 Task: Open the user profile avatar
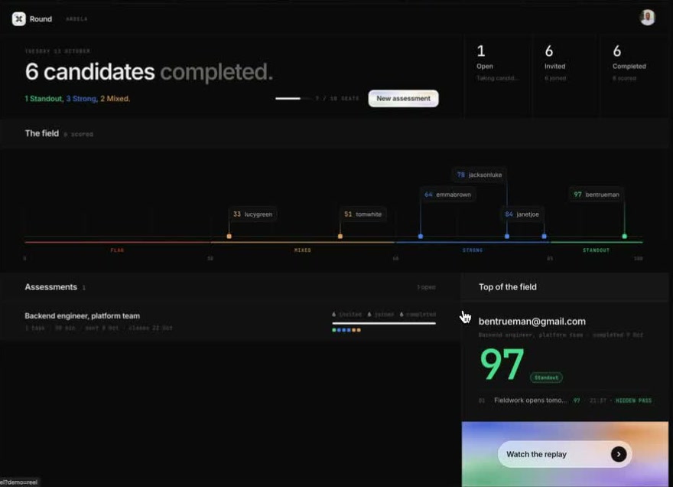coord(647,17)
